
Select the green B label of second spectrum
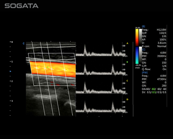tap(127, 62)
